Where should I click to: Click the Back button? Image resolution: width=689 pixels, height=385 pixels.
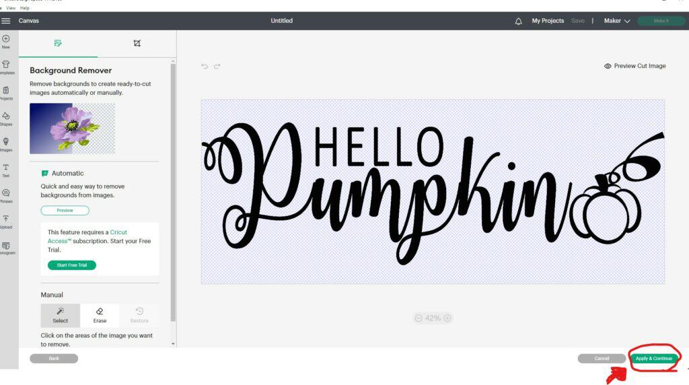pyautogui.click(x=54, y=359)
